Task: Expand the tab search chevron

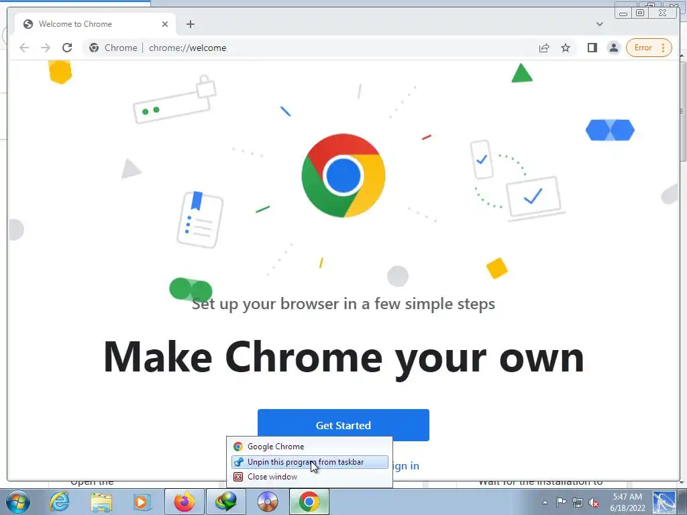Action: coord(600,24)
